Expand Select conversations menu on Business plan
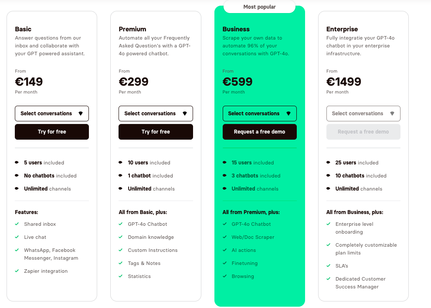The image size is (431, 308). coord(259,113)
